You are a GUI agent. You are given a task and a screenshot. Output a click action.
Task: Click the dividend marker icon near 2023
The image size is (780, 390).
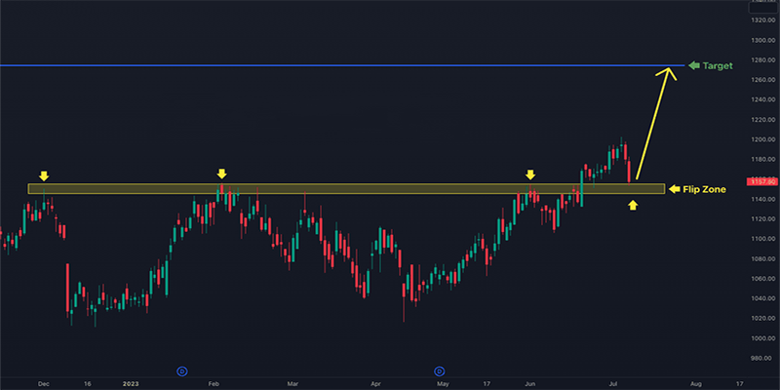tap(181, 370)
